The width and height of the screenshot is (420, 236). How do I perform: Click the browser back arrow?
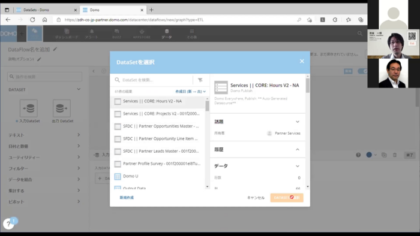pyautogui.click(x=8, y=20)
